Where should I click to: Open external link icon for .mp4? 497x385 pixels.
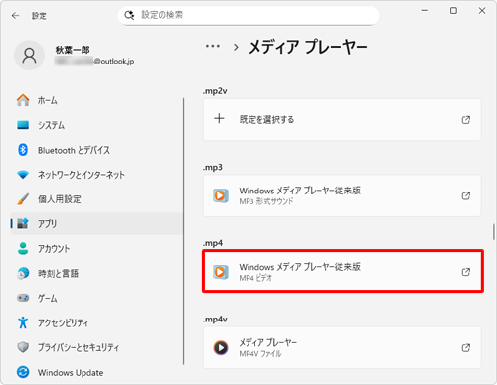pos(466,272)
